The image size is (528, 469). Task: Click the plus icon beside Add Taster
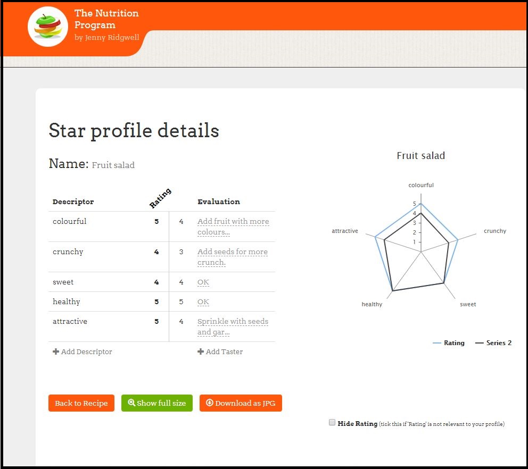201,351
